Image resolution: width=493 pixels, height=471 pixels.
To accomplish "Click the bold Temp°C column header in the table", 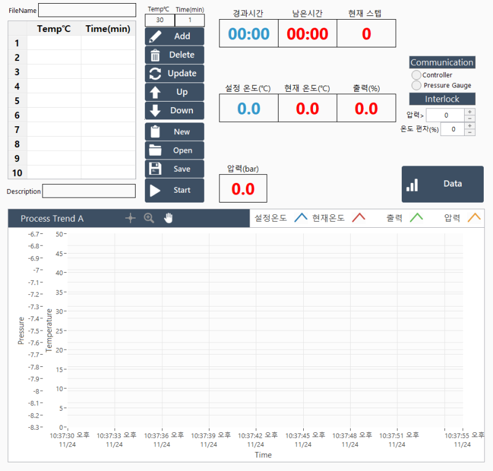I will [x=54, y=28].
